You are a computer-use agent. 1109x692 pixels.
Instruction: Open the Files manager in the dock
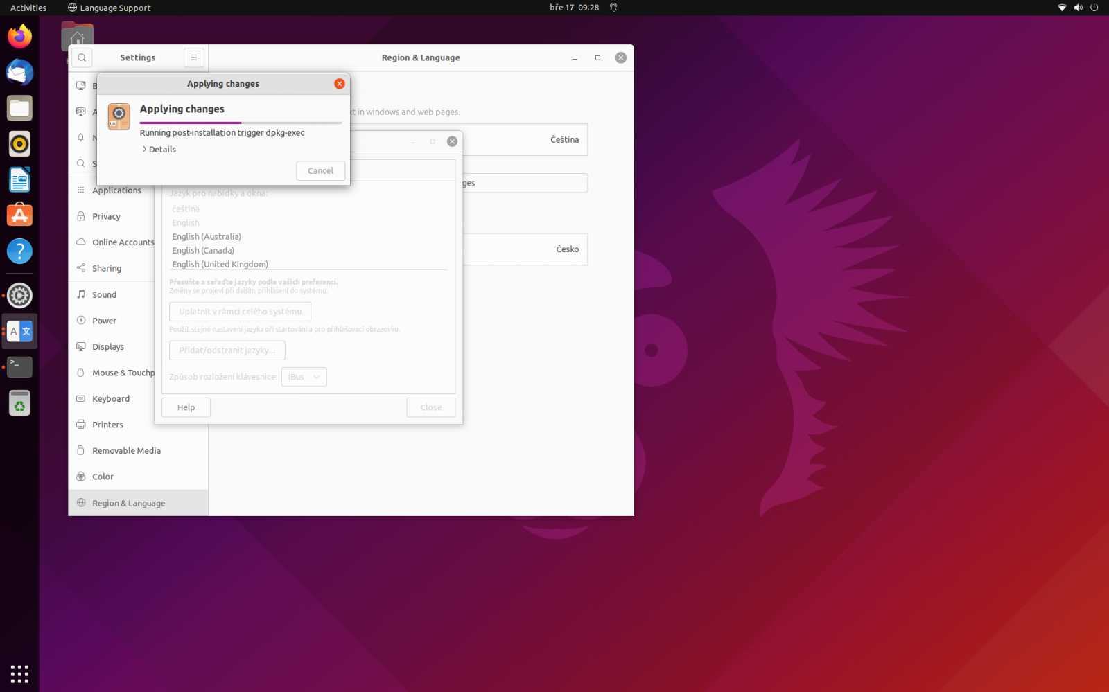[19, 108]
